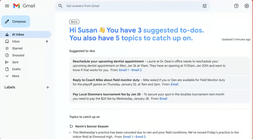Viewport: 253px width, 139px height.
Task: Click 'Kevin's Soccer Season' topic heading
Action: [x=92, y=127]
